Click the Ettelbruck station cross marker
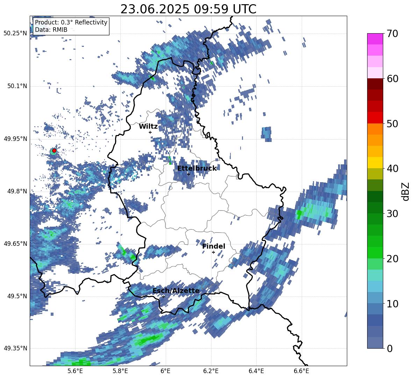This screenshot has width=414, height=378. [188, 174]
